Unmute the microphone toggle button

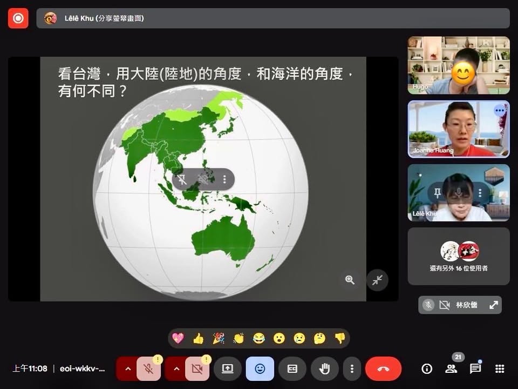[148, 369]
